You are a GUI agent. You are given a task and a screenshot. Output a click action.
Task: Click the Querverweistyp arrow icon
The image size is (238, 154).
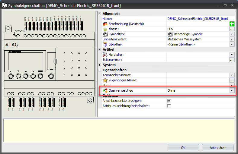[x=105, y=90]
